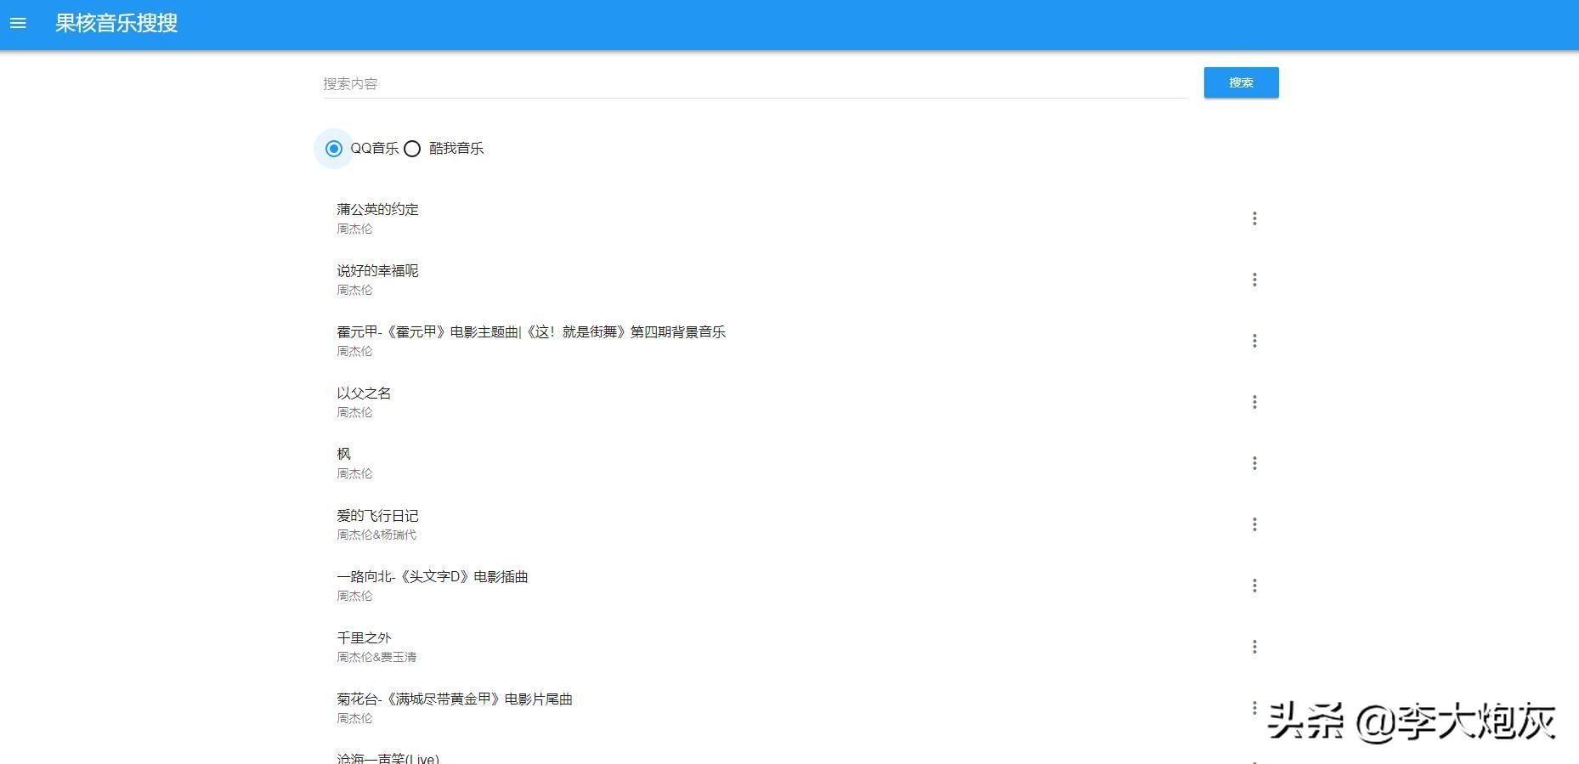Select the 酷我音乐 radio button
This screenshot has width=1579, height=764.
click(412, 149)
